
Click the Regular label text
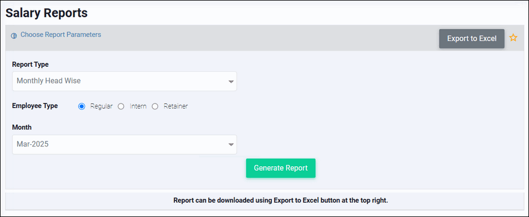101,106
